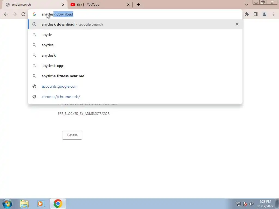Viewport: 279px width, 209px height.
Task: Select the anydesk download Google Search suggestion
Action: click(x=135, y=24)
